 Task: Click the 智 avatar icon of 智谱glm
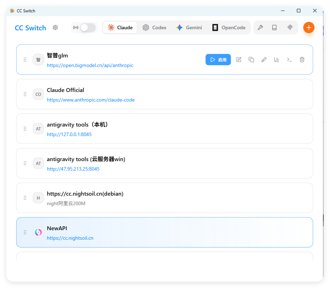tap(38, 60)
